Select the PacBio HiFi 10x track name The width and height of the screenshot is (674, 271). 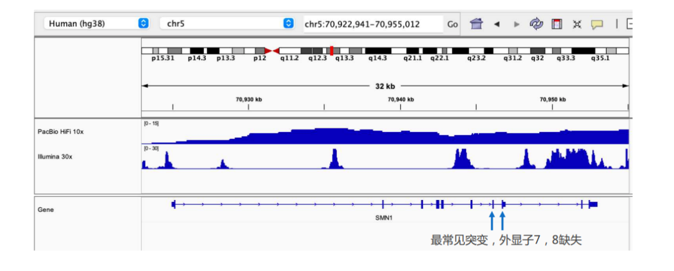point(61,131)
